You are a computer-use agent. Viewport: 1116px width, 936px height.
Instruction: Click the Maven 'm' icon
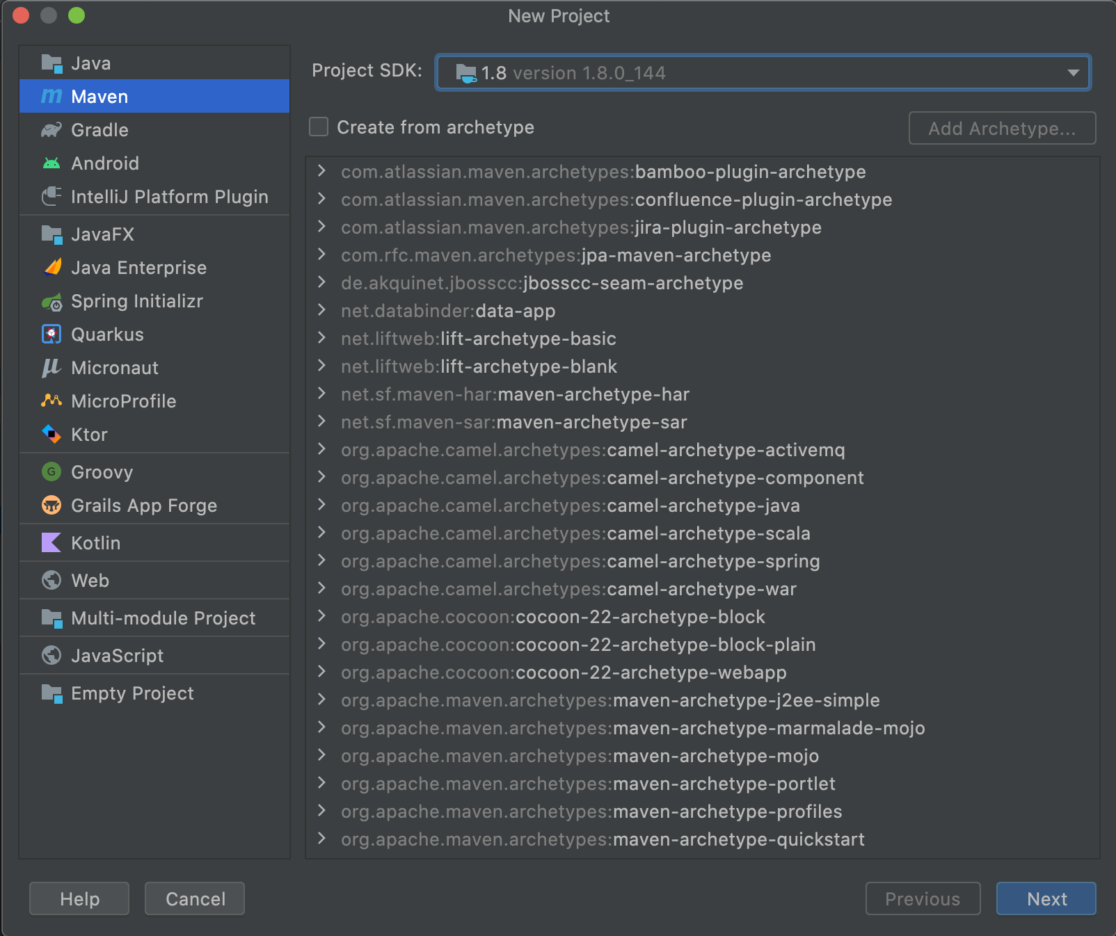51,97
